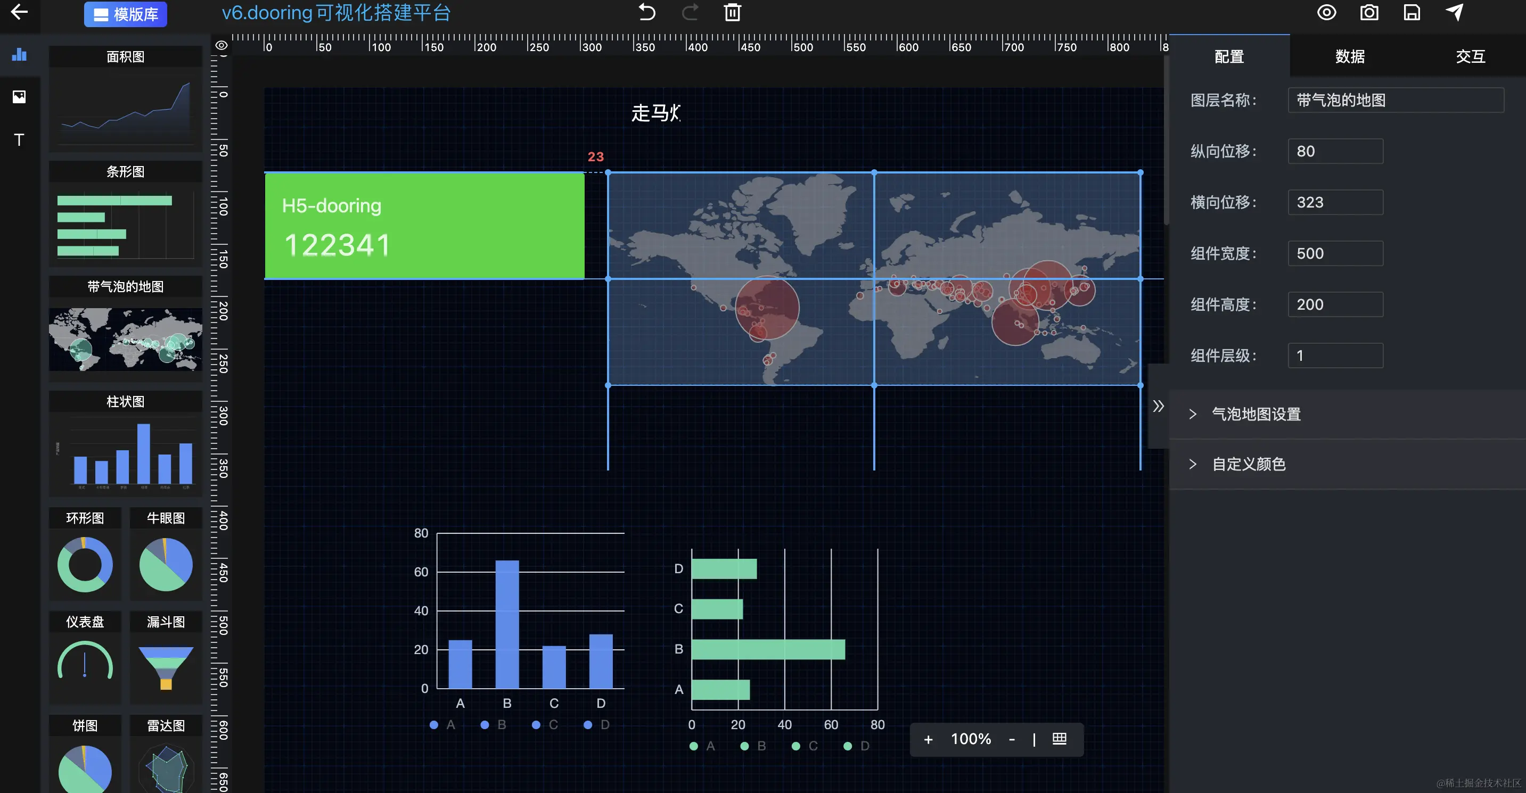Toggle legend D in green bar chart
The width and height of the screenshot is (1526, 793).
pyautogui.click(x=857, y=746)
